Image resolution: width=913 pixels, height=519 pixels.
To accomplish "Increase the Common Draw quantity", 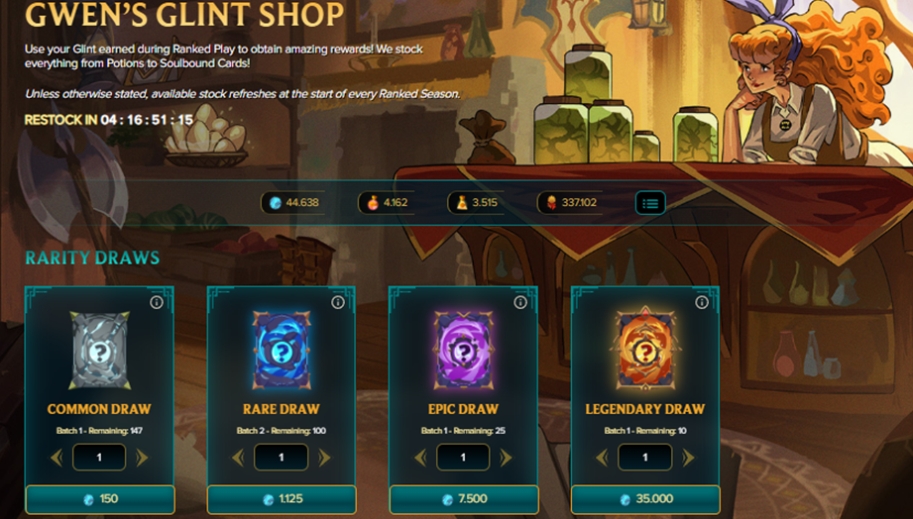I will [142, 458].
